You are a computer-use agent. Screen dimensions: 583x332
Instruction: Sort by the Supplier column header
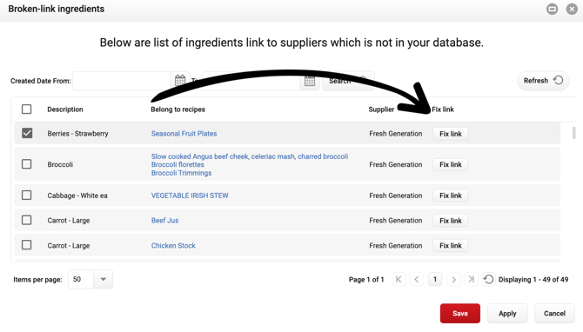click(381, 110)
